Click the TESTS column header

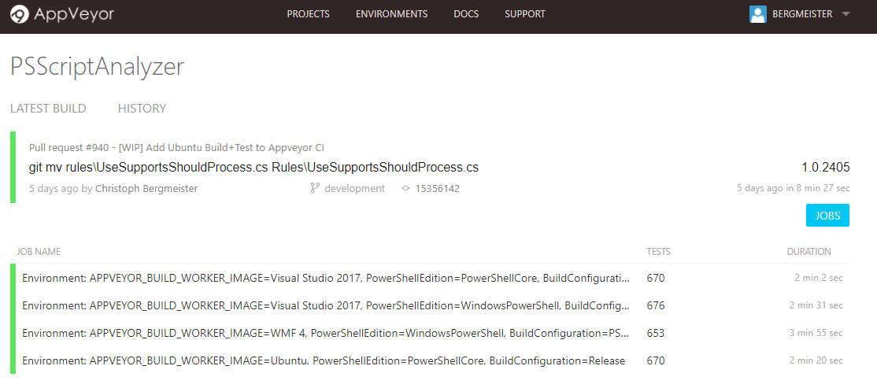pos(658,252)
